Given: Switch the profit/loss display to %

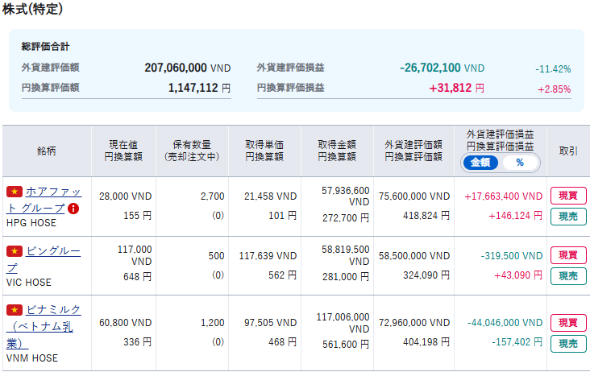Looking at the screenshot, I should [x=520, y=163].
